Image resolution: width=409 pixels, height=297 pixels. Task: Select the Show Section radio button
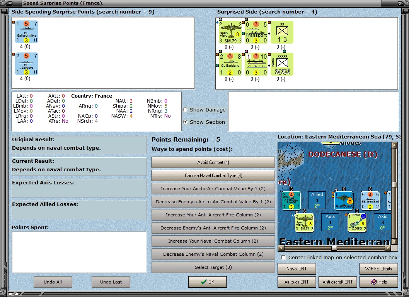coord(186,122)
